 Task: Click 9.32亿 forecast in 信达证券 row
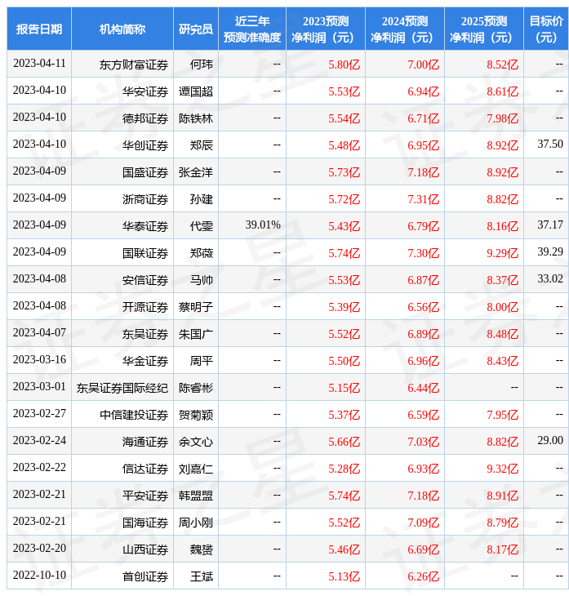click(x=503, y=469)
